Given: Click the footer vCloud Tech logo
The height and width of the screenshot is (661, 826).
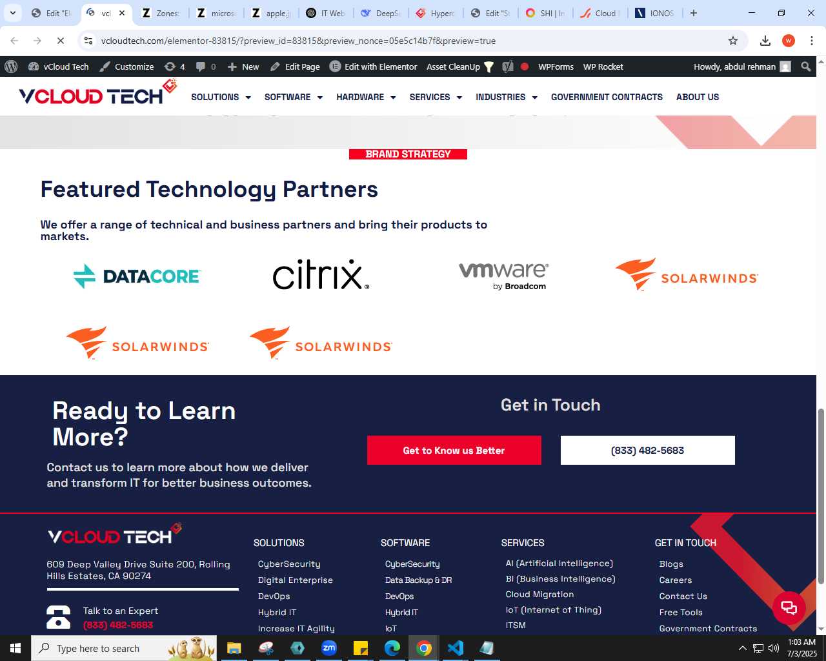Looking at the screenshot, I should pos(115,534).
